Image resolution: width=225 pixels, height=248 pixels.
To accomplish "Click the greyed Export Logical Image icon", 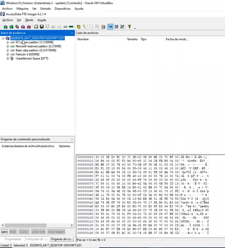I will tap(48, 27).
